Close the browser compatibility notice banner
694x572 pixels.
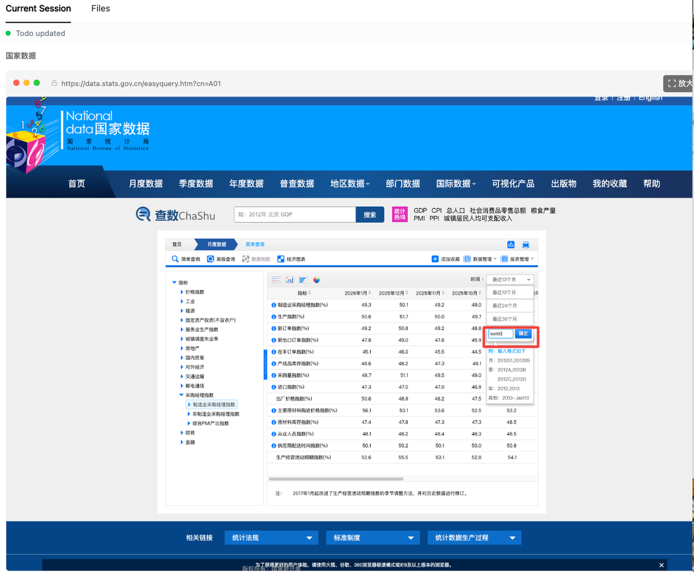pos(661,565)
